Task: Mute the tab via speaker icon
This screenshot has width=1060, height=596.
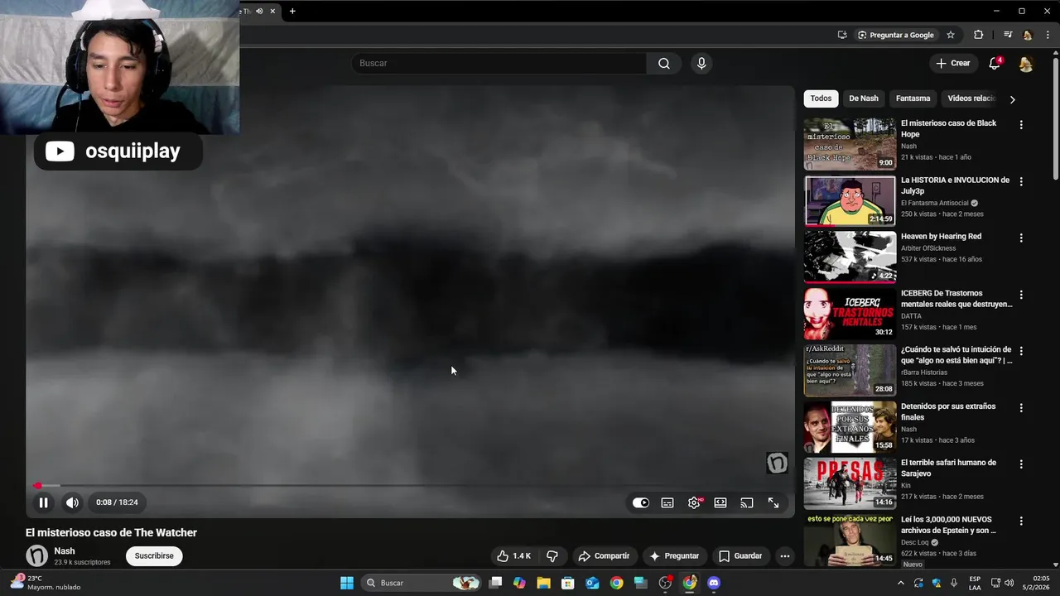Action: click(x=259, y=12)
